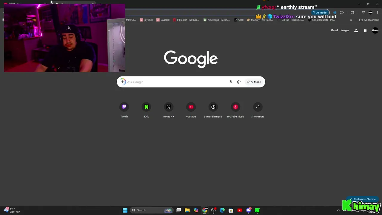382x215 pixels.
Task: Open the youtube shortcut tile
Action: point(191,110)
